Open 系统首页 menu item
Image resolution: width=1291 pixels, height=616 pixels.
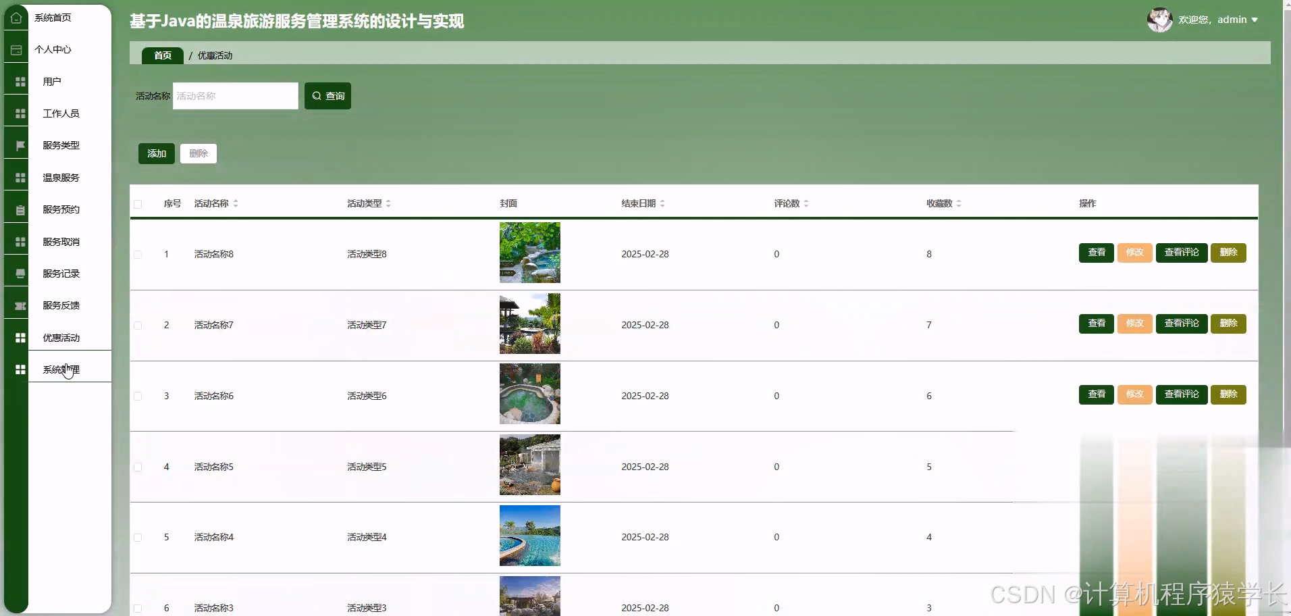point(53,18)
